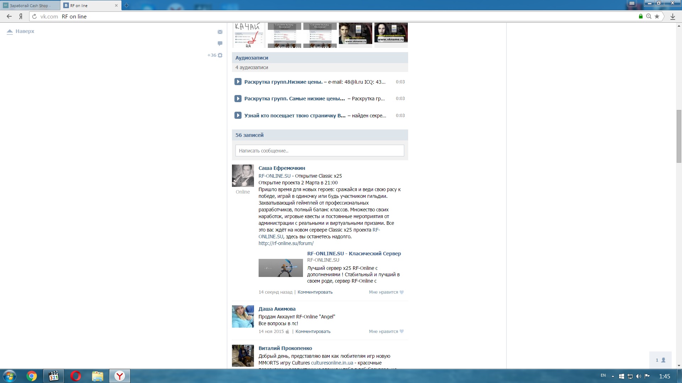The image size is (682, 383).
Task: Play 'Раскрутка групп.Низкие цены.' audio
Action: (238, 82)
